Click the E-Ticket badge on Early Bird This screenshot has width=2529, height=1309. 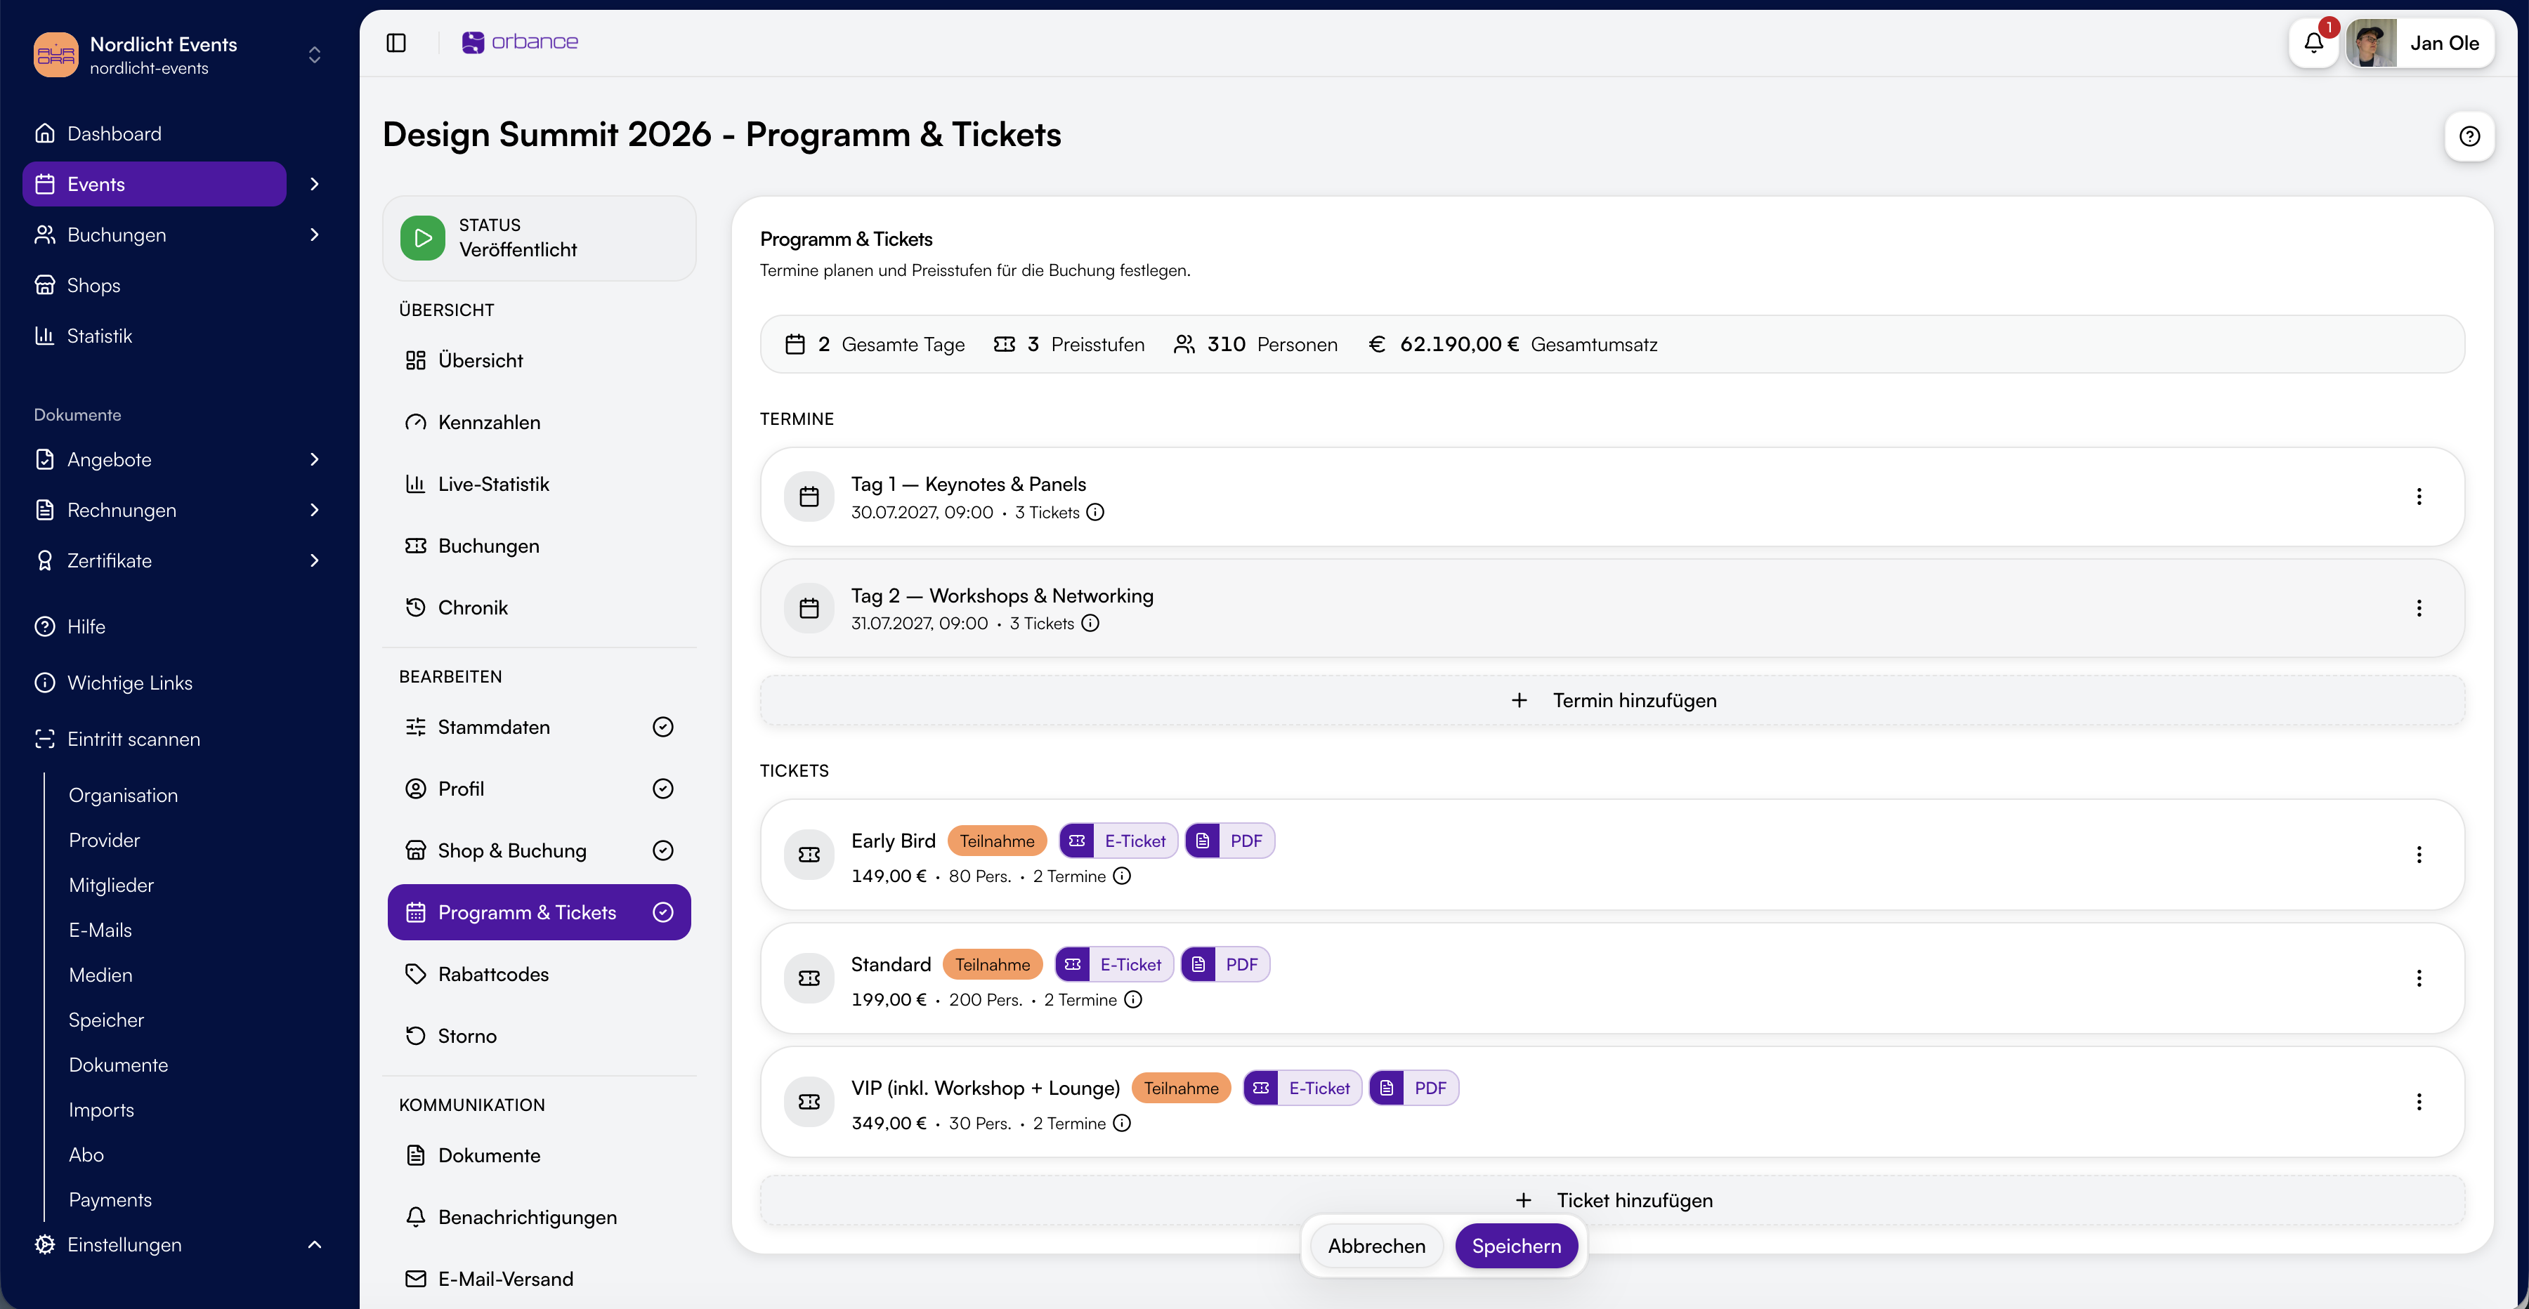1118,841
